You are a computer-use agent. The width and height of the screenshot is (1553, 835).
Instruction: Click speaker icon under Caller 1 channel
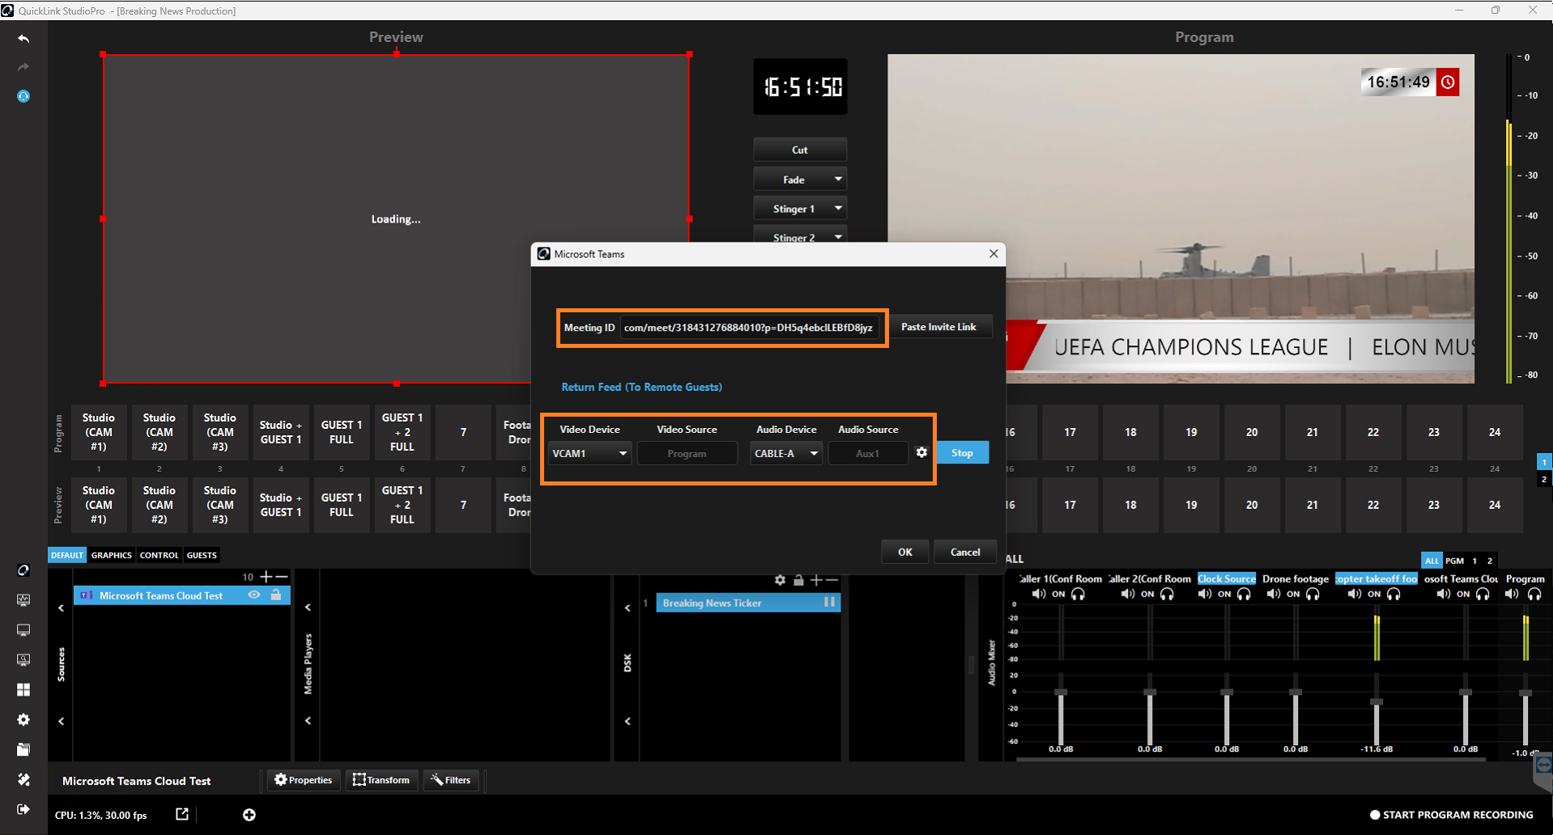click(1039, 594)
